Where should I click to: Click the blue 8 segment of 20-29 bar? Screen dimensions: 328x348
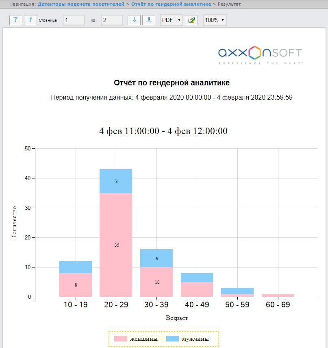pyautogui.click(x=116, y=181)
